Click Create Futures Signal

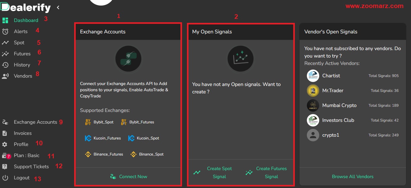pos(267,173)
